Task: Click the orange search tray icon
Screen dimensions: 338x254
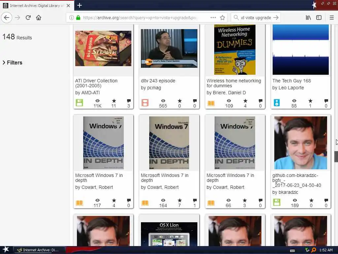Action: point(314,250)
